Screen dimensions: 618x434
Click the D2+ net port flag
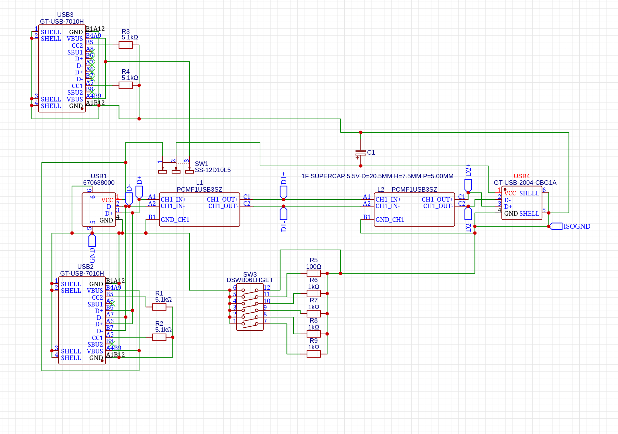(x=468, y=185)
